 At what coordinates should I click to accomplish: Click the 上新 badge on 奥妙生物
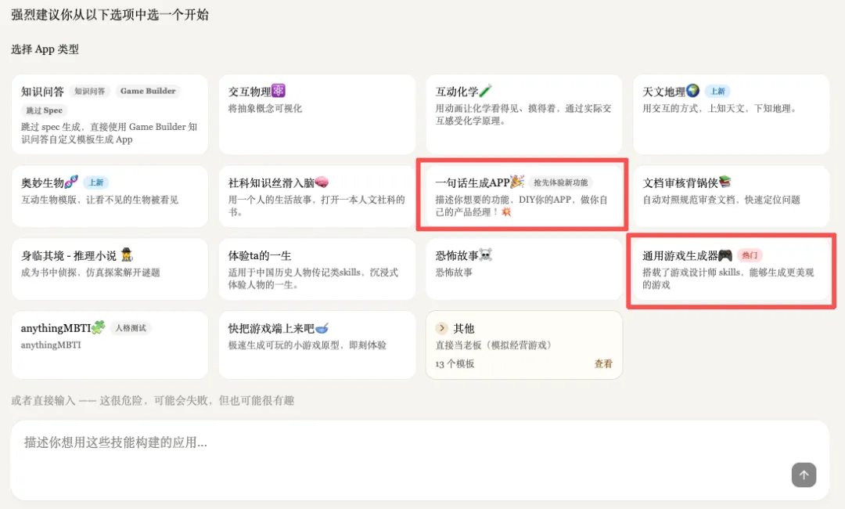96,182
